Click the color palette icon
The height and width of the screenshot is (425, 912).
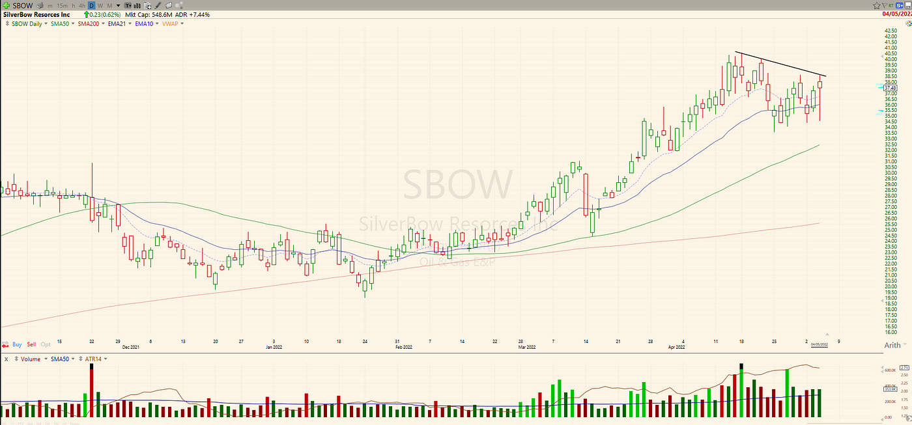point(909,23)
